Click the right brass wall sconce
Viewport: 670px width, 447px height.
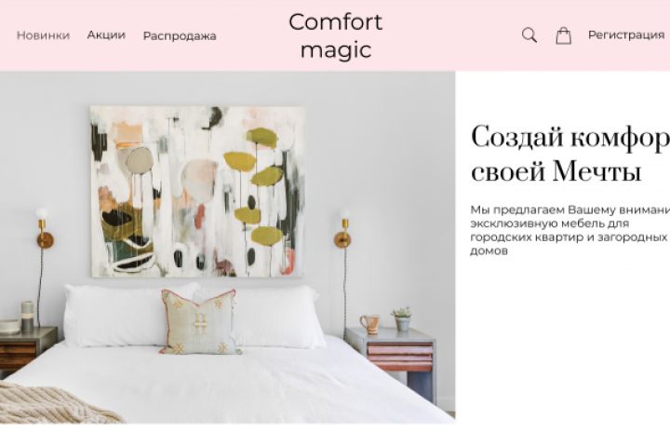(x=343, y=229)
